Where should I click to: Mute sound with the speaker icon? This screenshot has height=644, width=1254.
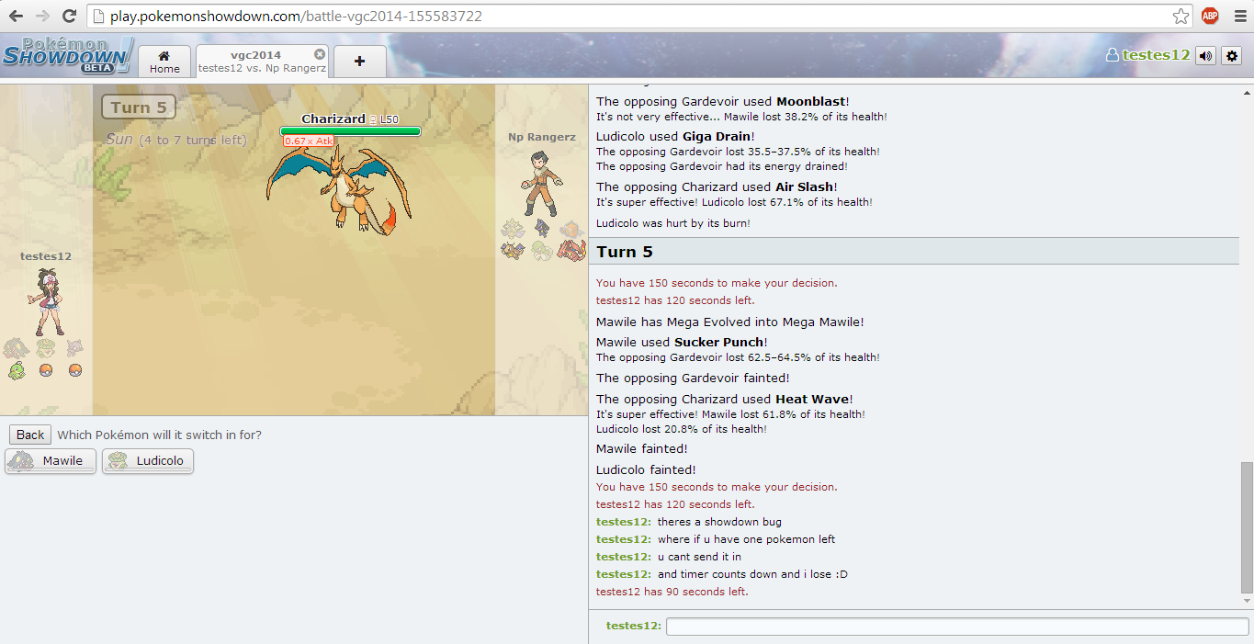[1206, 56]
